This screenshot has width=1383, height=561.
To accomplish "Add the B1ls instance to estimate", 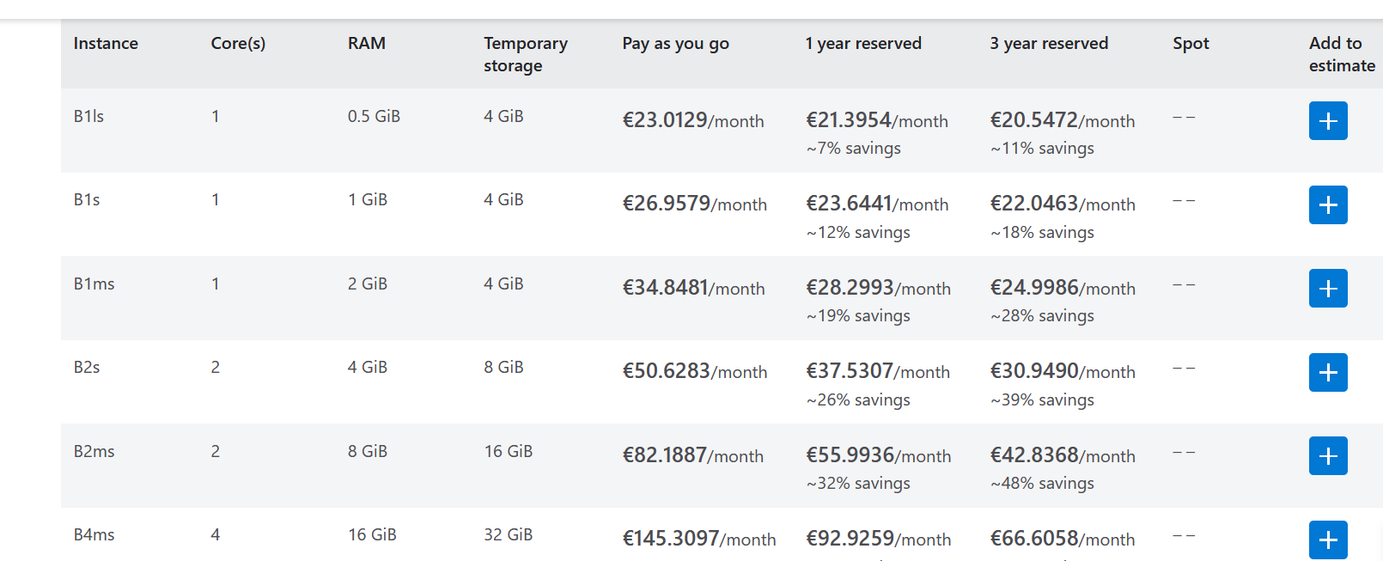I will point(1327,121).
